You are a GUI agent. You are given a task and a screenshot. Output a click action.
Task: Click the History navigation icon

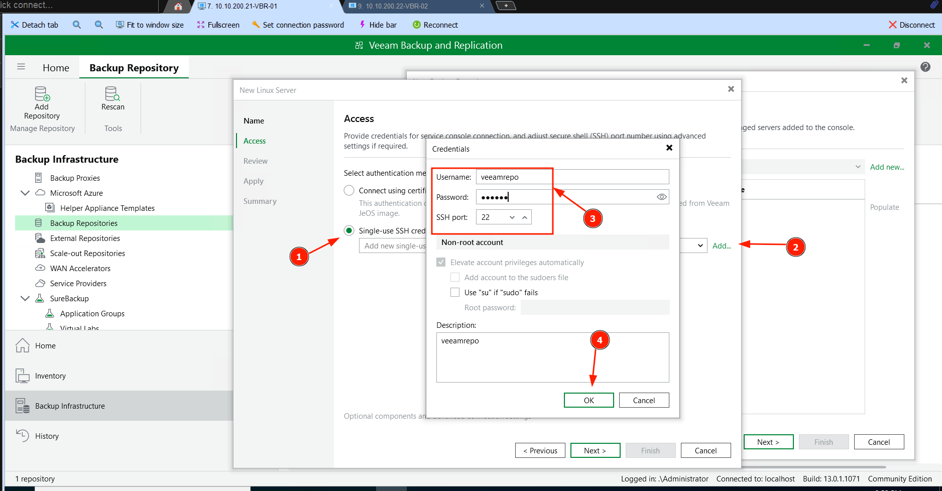click(23, 436)
